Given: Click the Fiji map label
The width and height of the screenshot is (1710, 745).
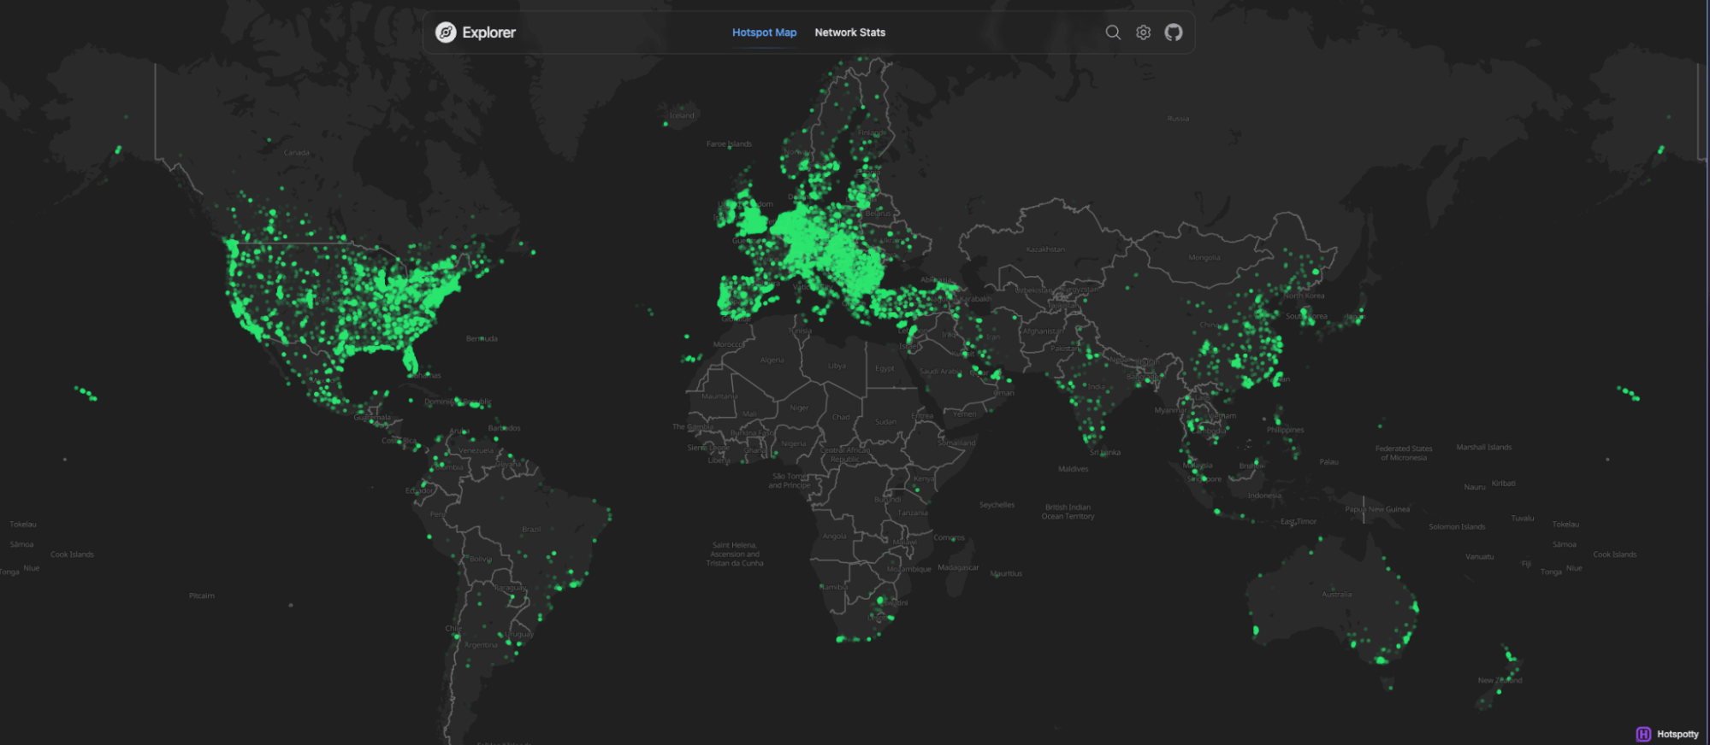Looking at the screenshot, I should click(x=1526, y=563).
